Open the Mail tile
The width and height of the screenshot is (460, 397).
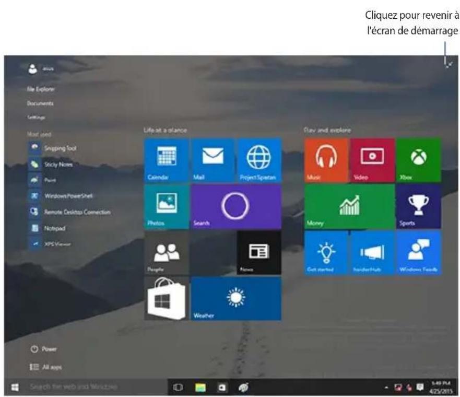[213, 160]
